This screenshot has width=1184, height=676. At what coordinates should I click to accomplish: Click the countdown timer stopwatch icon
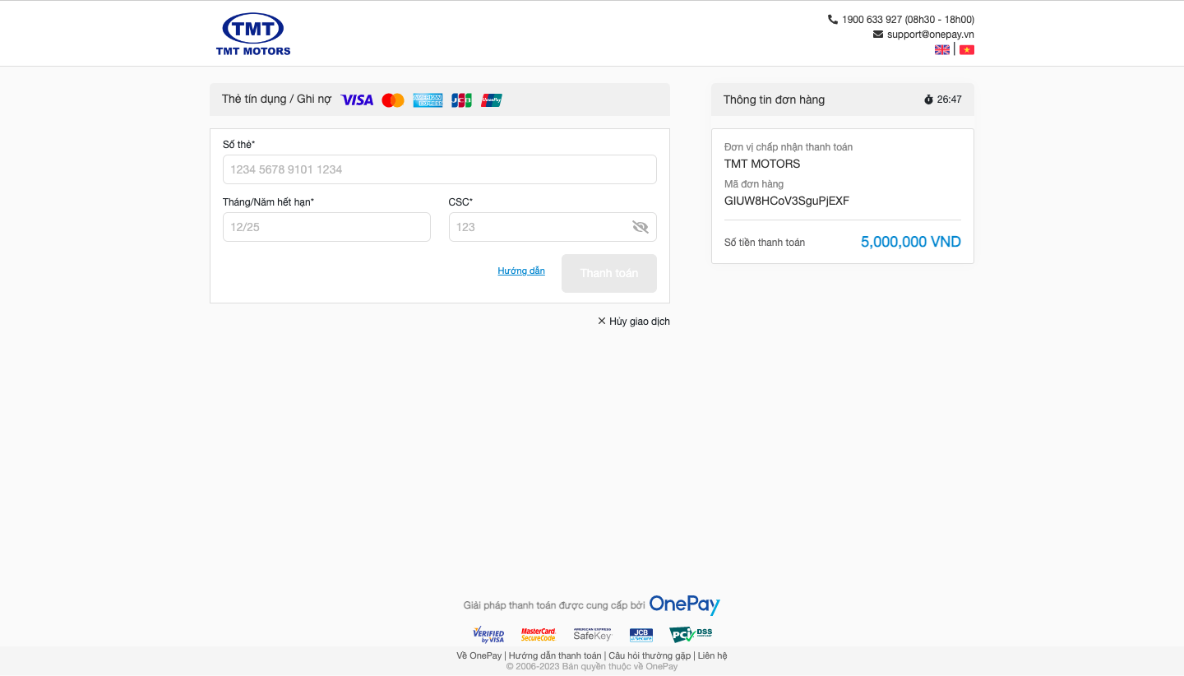[x=928, y=100]
